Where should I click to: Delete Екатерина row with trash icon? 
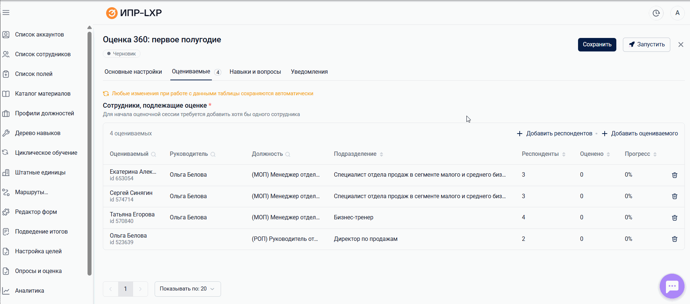pyautogui.click(x=674, y=175)
